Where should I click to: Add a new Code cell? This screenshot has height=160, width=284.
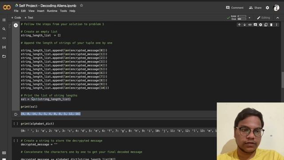coord(16,18)
